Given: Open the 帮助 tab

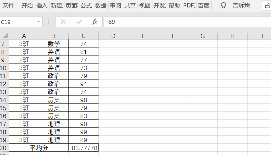Looking at the screenshot, I should pyautogui.click(x=174, y=5).
